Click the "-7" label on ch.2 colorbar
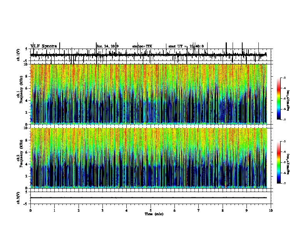Screen dimensions: 305x236 [x=284, y=183]
